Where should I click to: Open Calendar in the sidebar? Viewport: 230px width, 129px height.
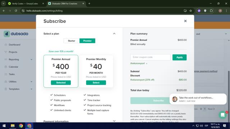tap(13, 67)
